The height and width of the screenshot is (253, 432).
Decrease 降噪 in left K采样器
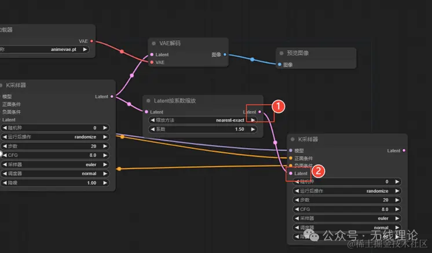(x=5, y=183)
